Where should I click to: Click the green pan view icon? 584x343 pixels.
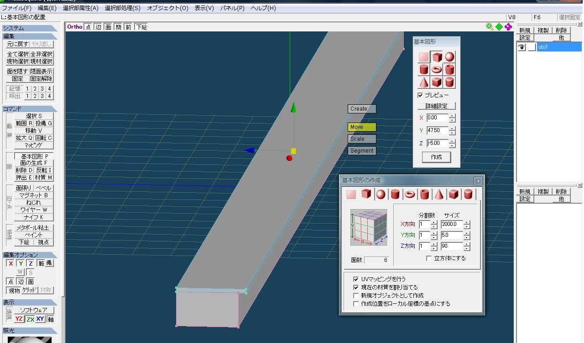499,27
